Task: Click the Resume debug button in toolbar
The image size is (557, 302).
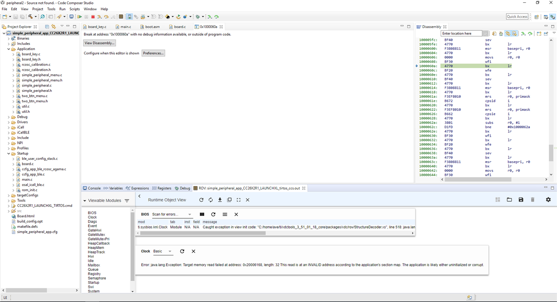Action: pyautogui.click(x=80, y=17)
